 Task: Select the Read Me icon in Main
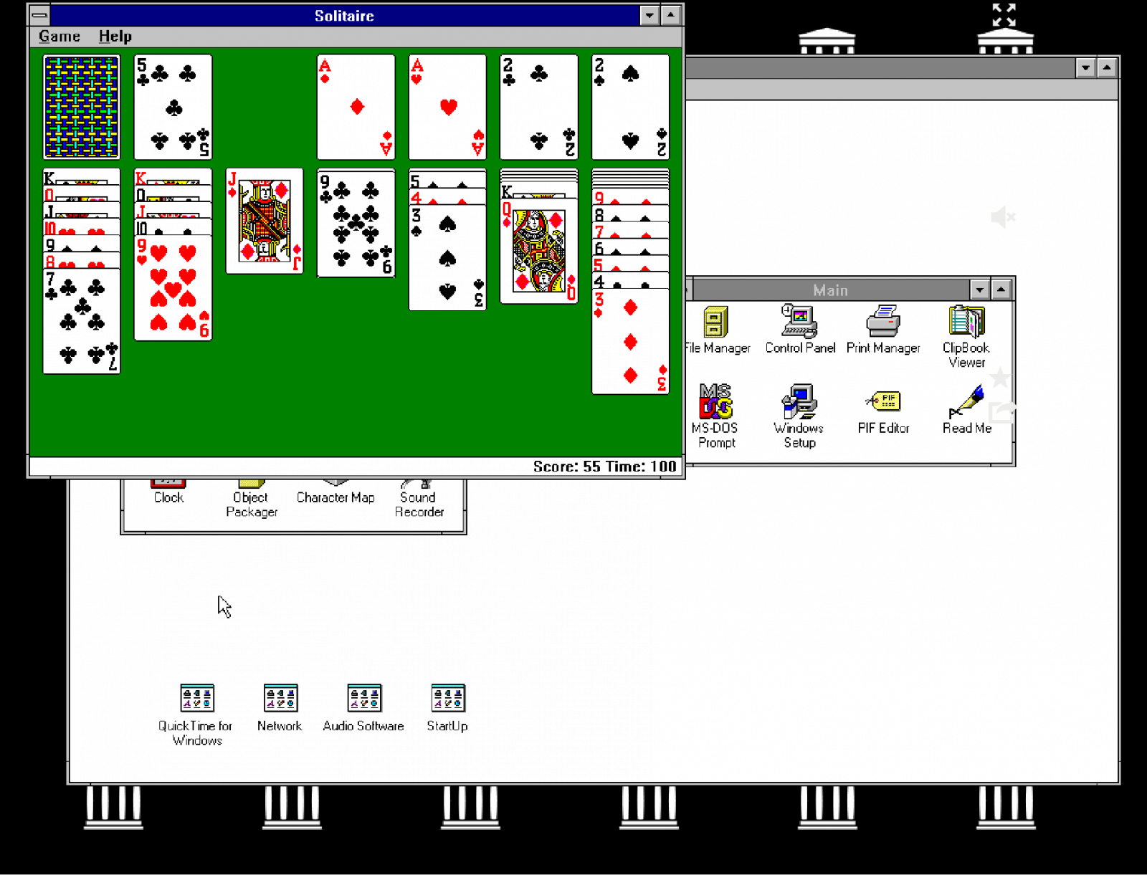tap(967, 410)
